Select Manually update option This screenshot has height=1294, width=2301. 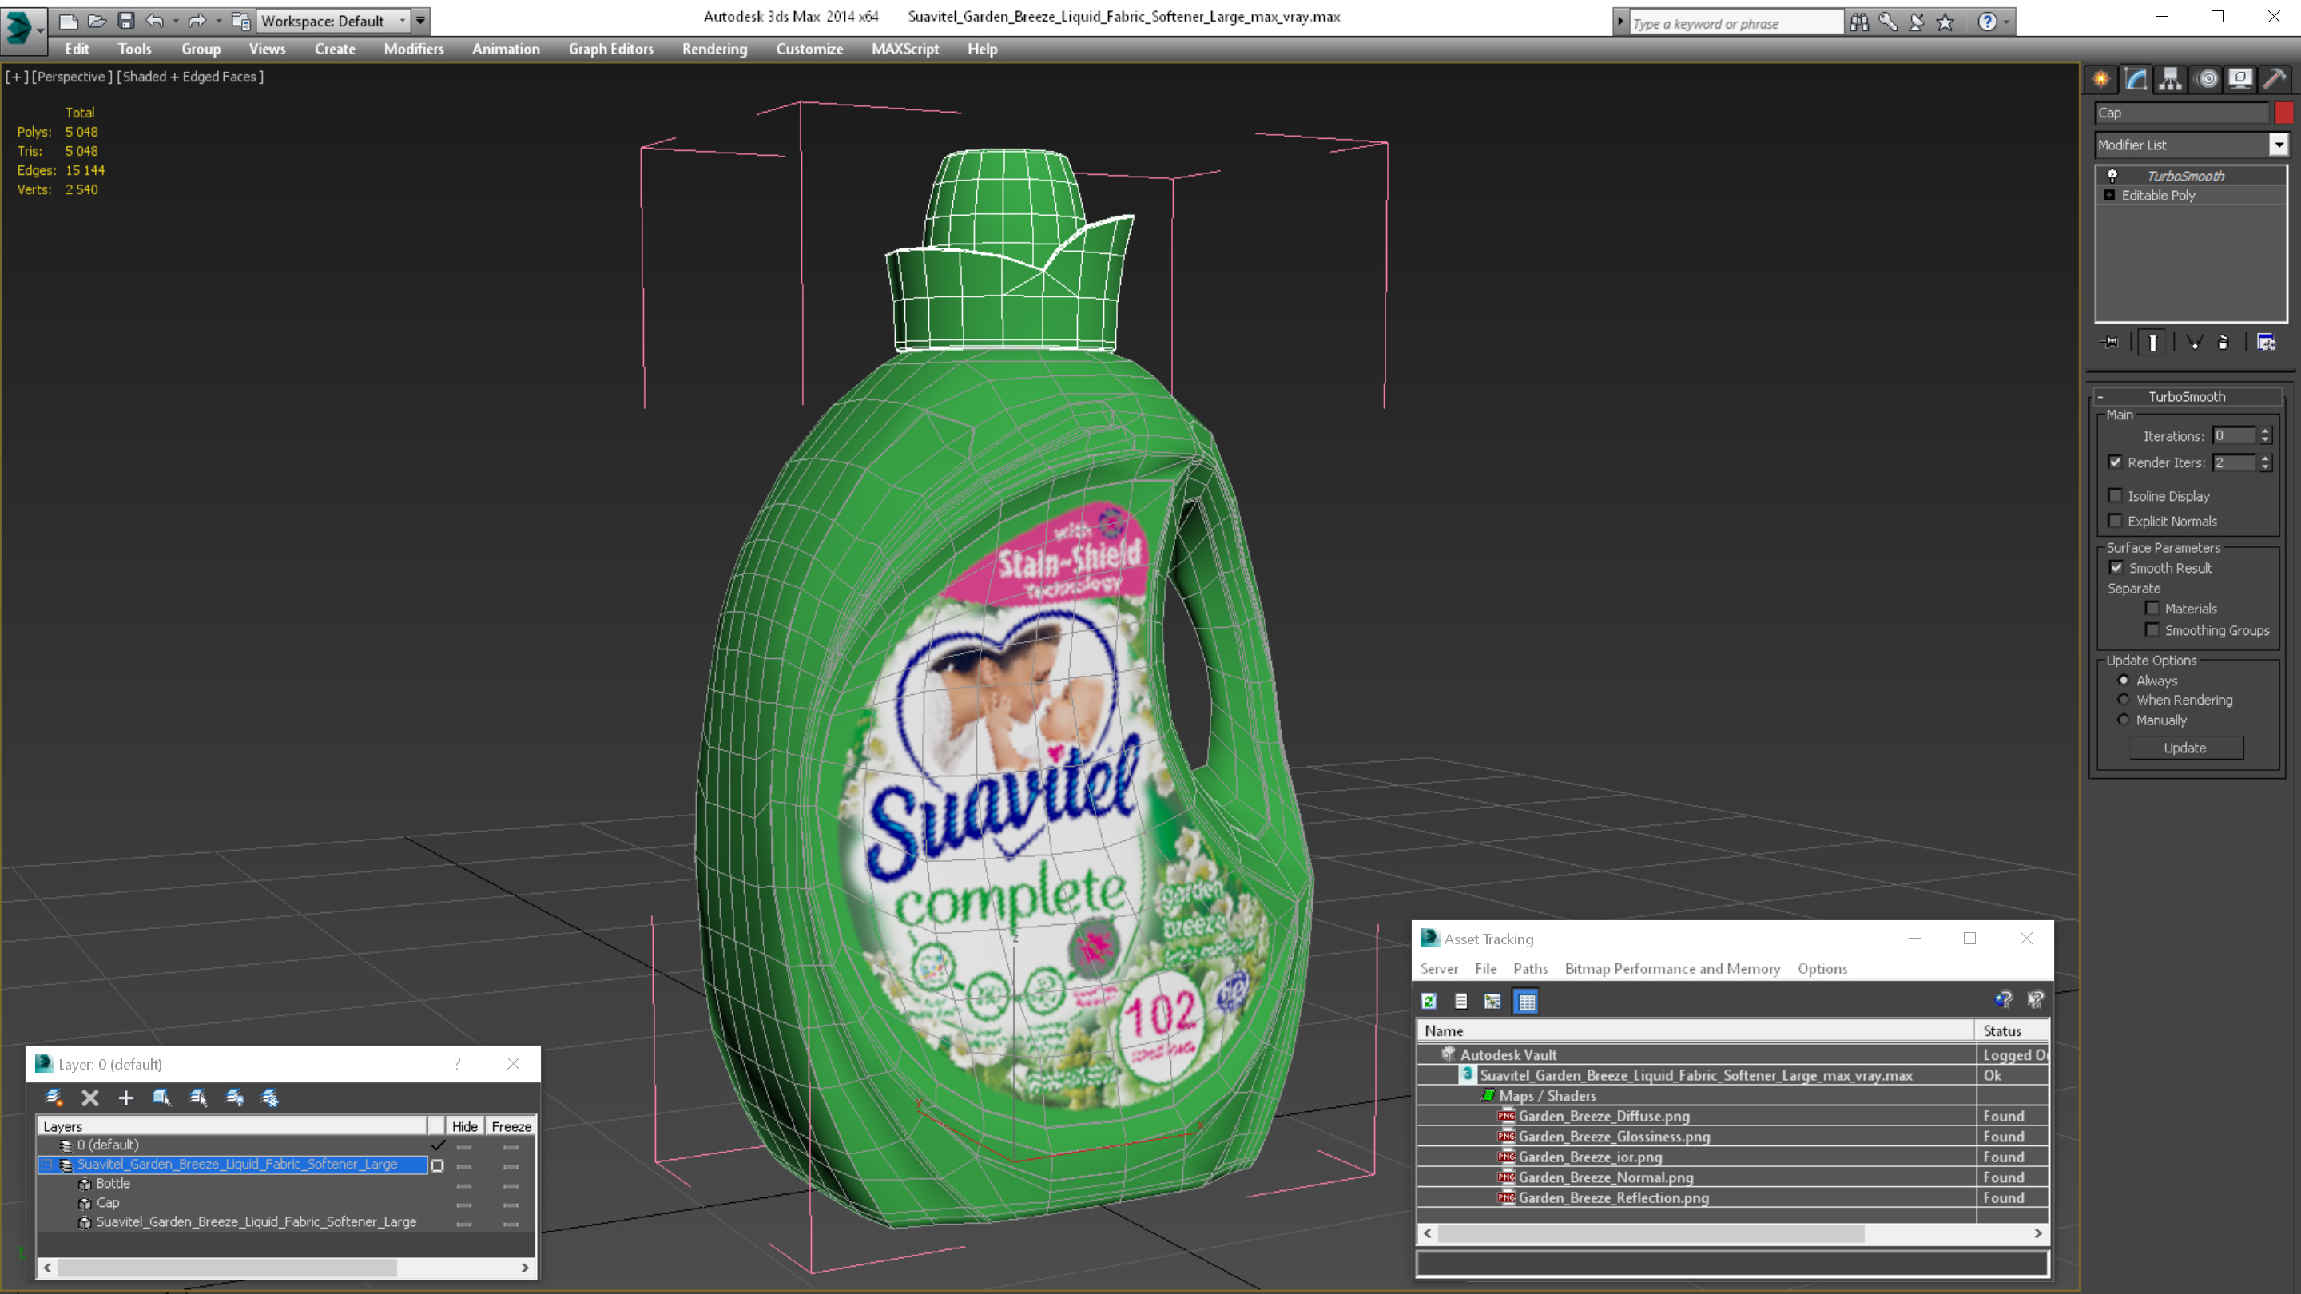2124,720
